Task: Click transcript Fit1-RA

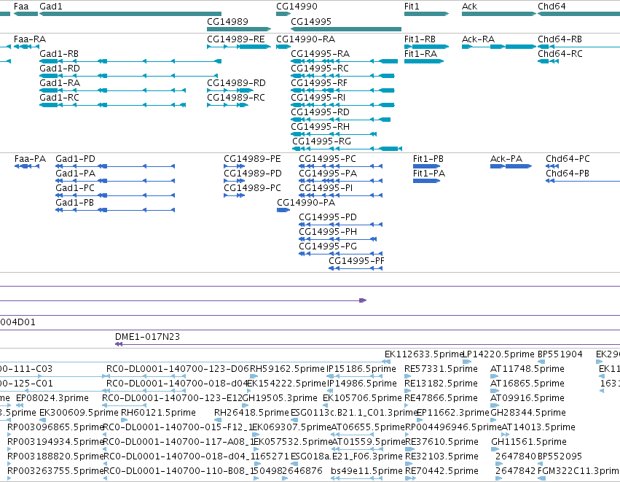Action: pos(424,61)
